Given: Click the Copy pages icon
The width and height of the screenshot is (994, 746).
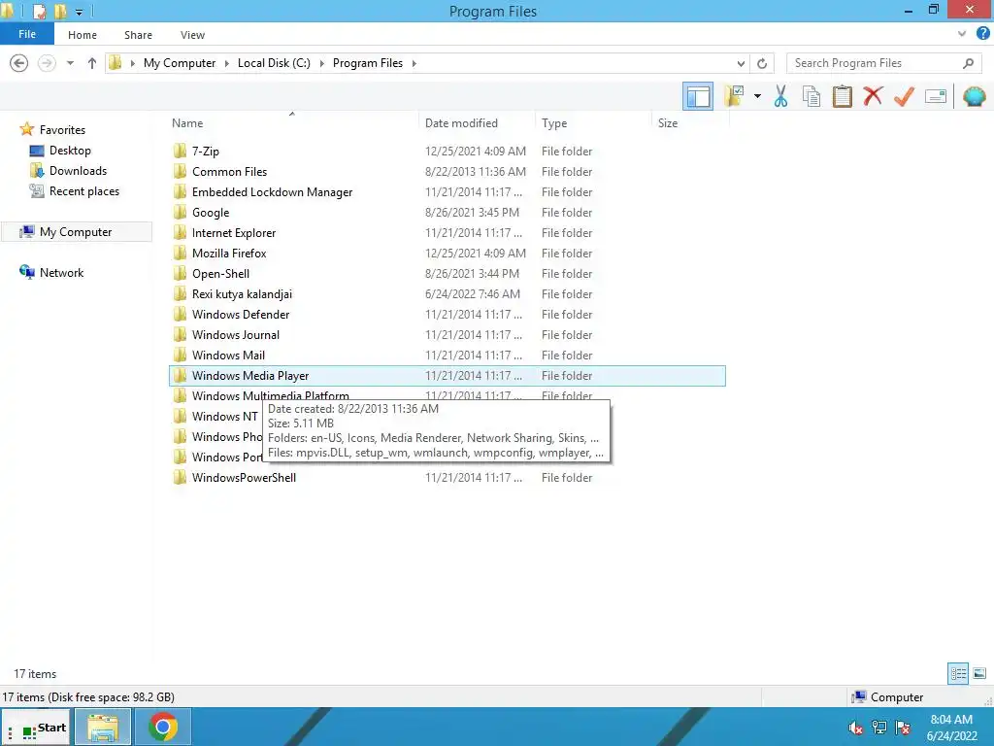Looking at the screenshot, I should coord(811,96).
